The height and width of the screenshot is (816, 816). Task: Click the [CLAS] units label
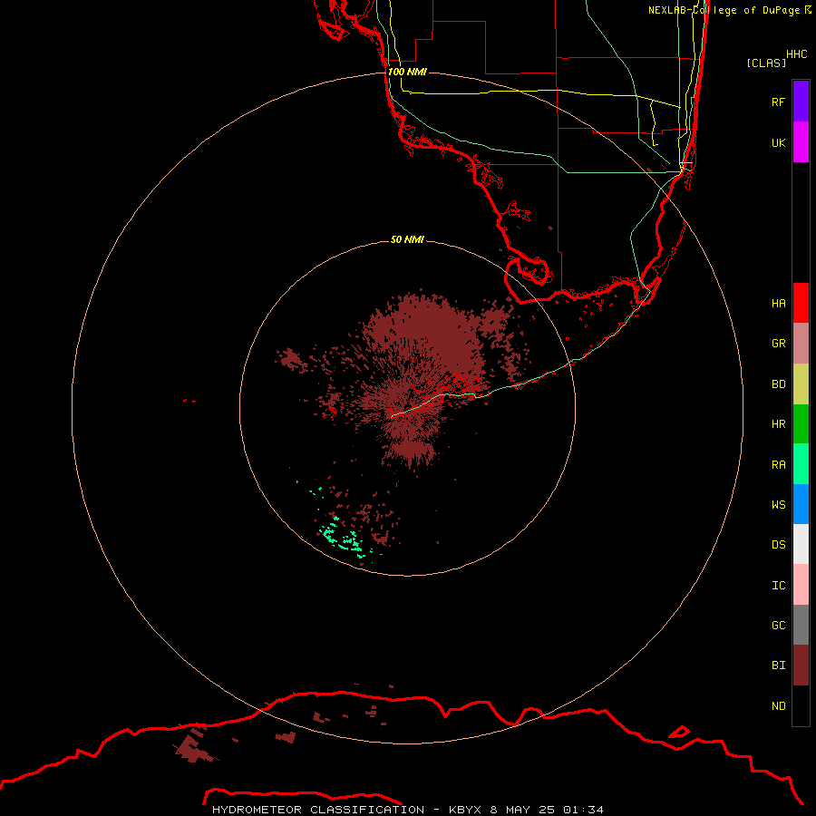click(x=766, y=63)
